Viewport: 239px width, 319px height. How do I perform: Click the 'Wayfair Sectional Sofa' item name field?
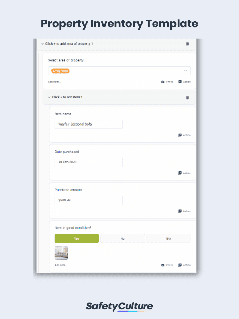(88, 124)
